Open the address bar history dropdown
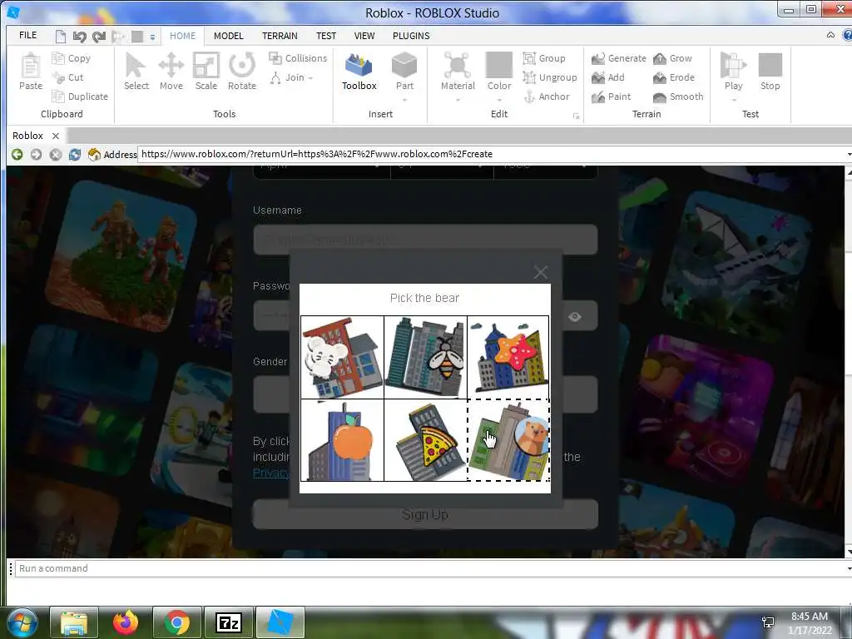The height and width of the screenshot is (639, 852). 849,154
